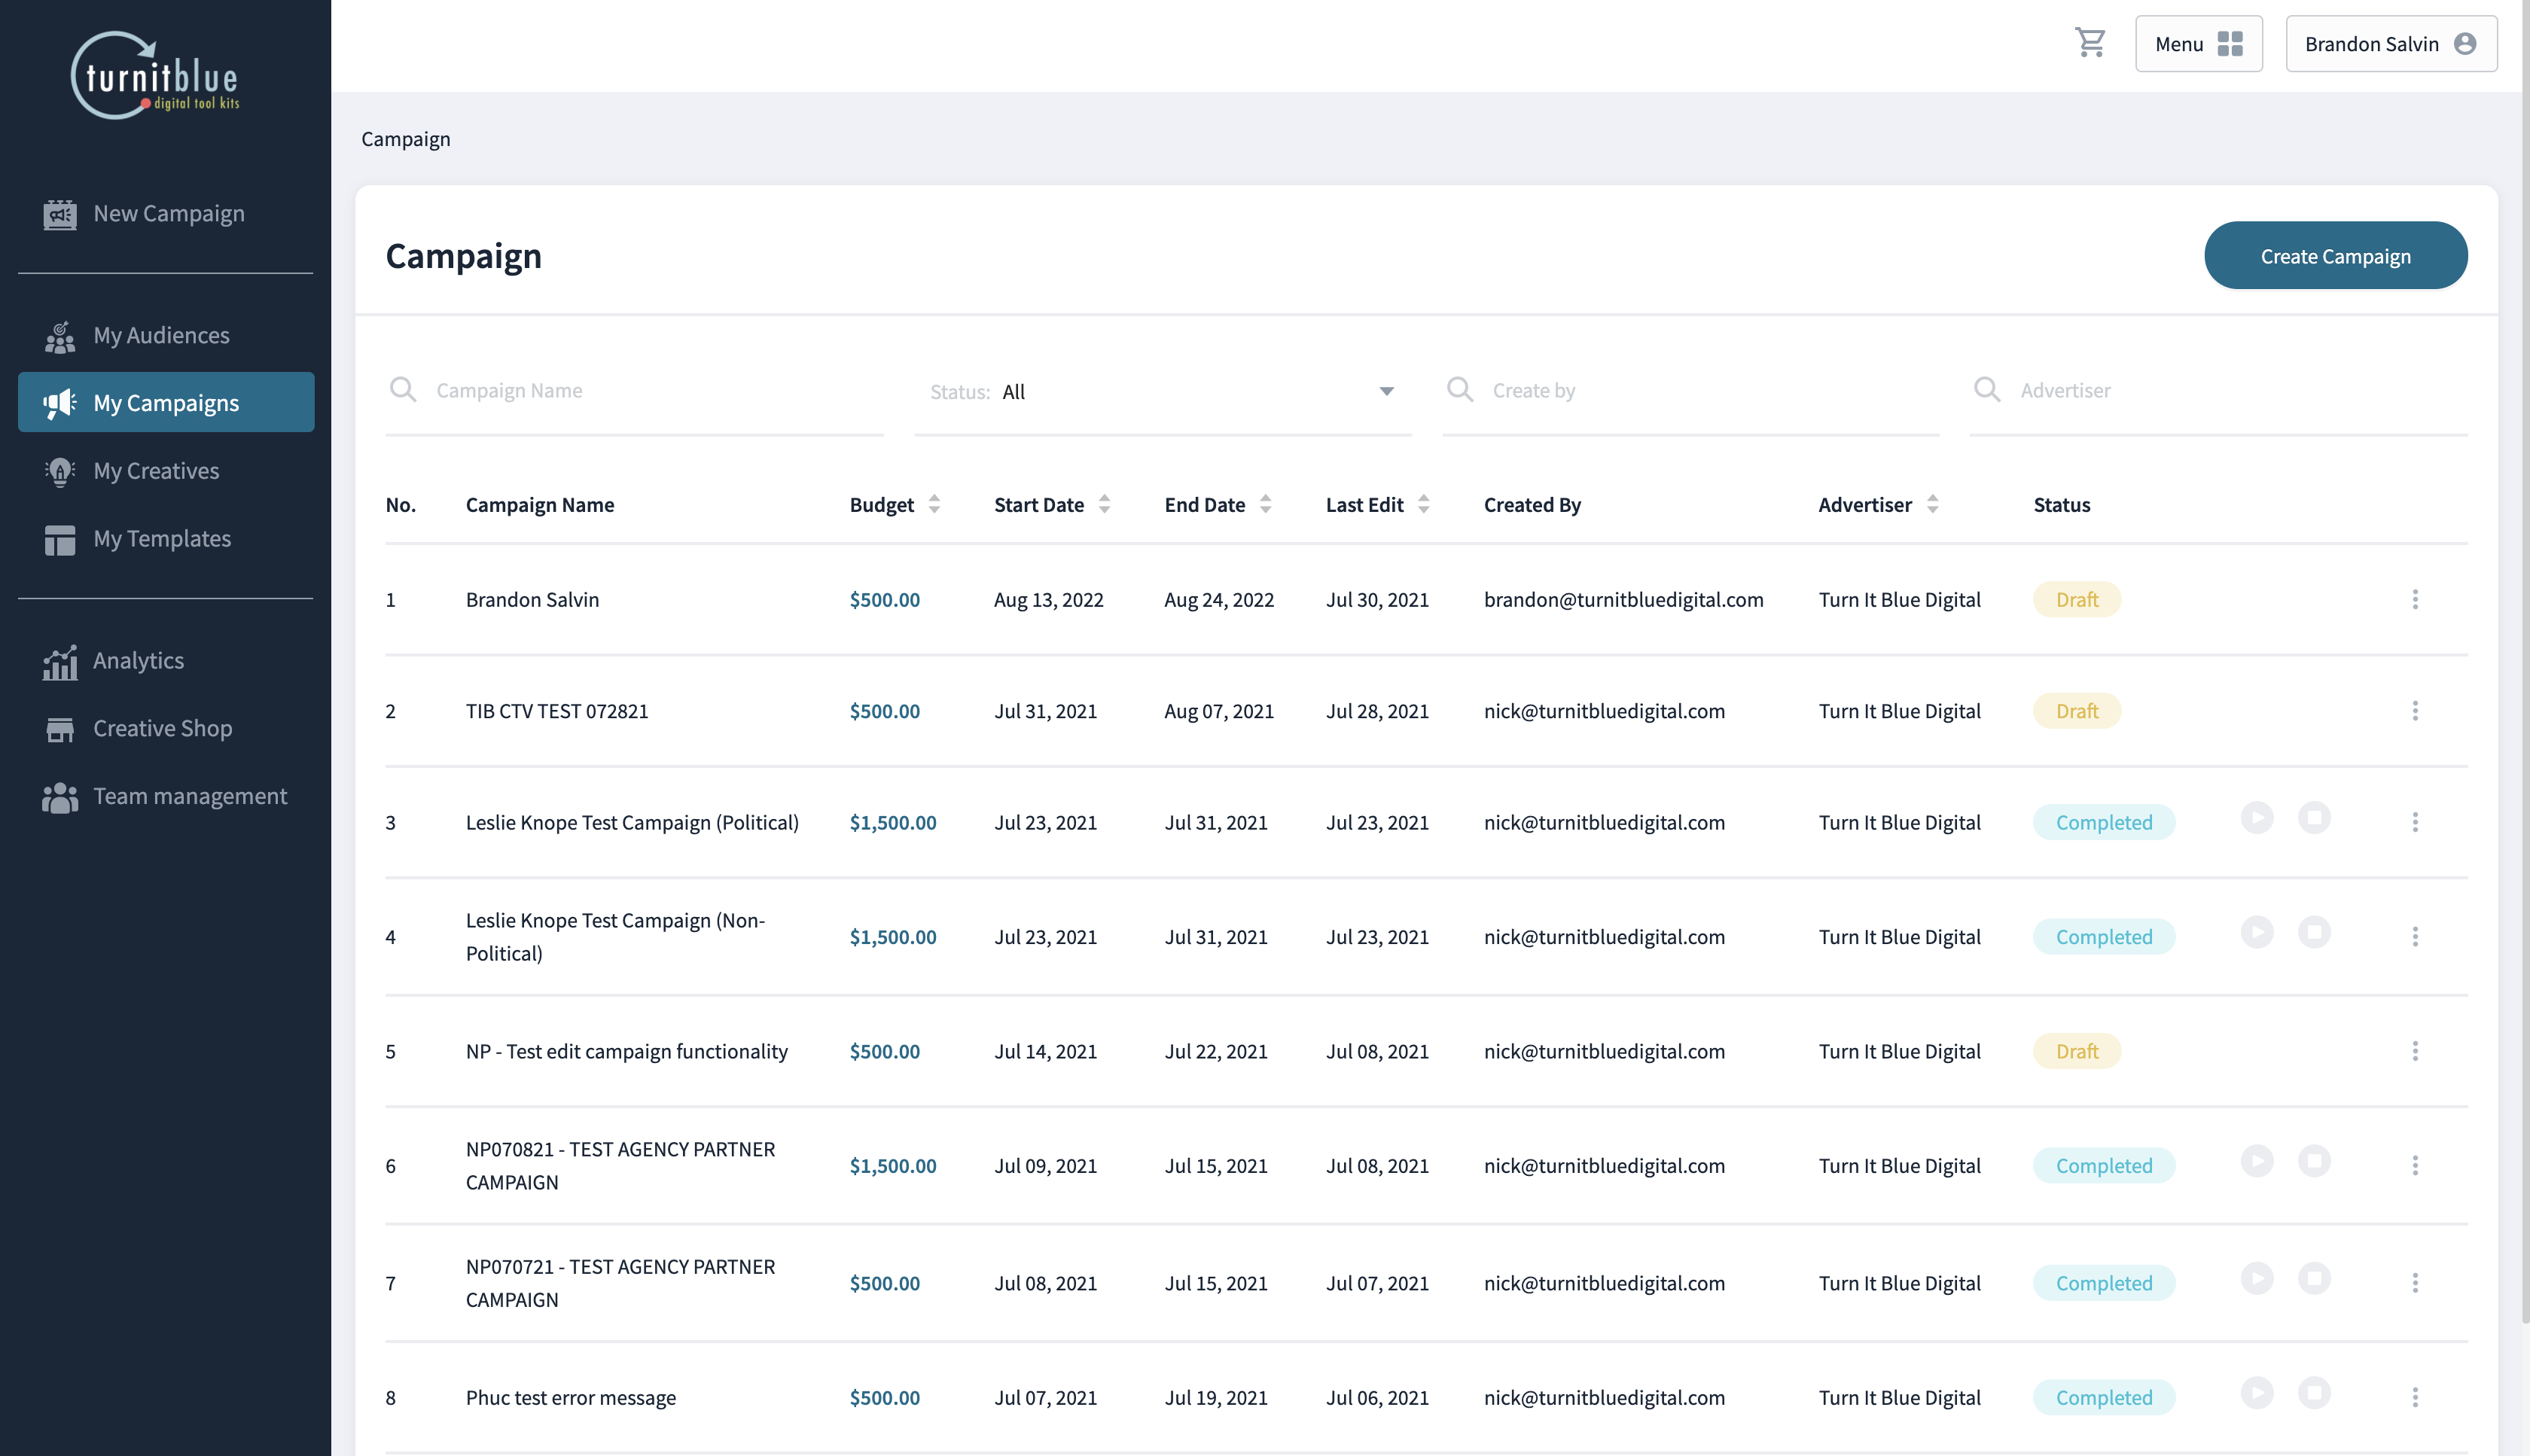The width and height of the screenshot is (2530, 1456).
Task: Open My Templates from the sidebar
Action: pos(162,538)
